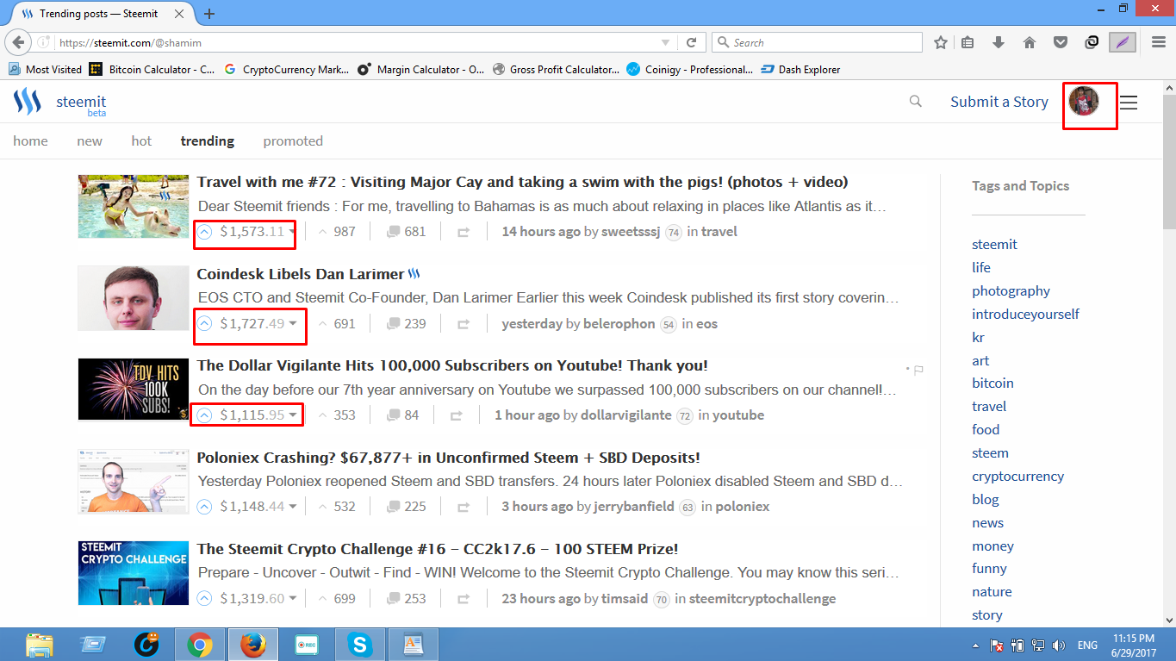Reload the page in Firefox

click(691, 42)
